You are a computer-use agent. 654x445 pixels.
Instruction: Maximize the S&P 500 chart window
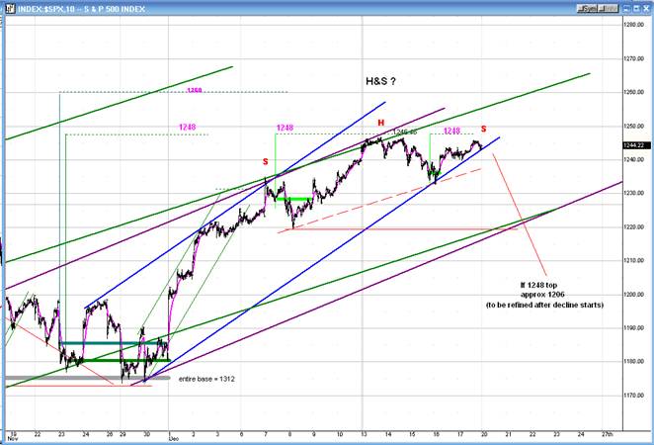point(636,8)
